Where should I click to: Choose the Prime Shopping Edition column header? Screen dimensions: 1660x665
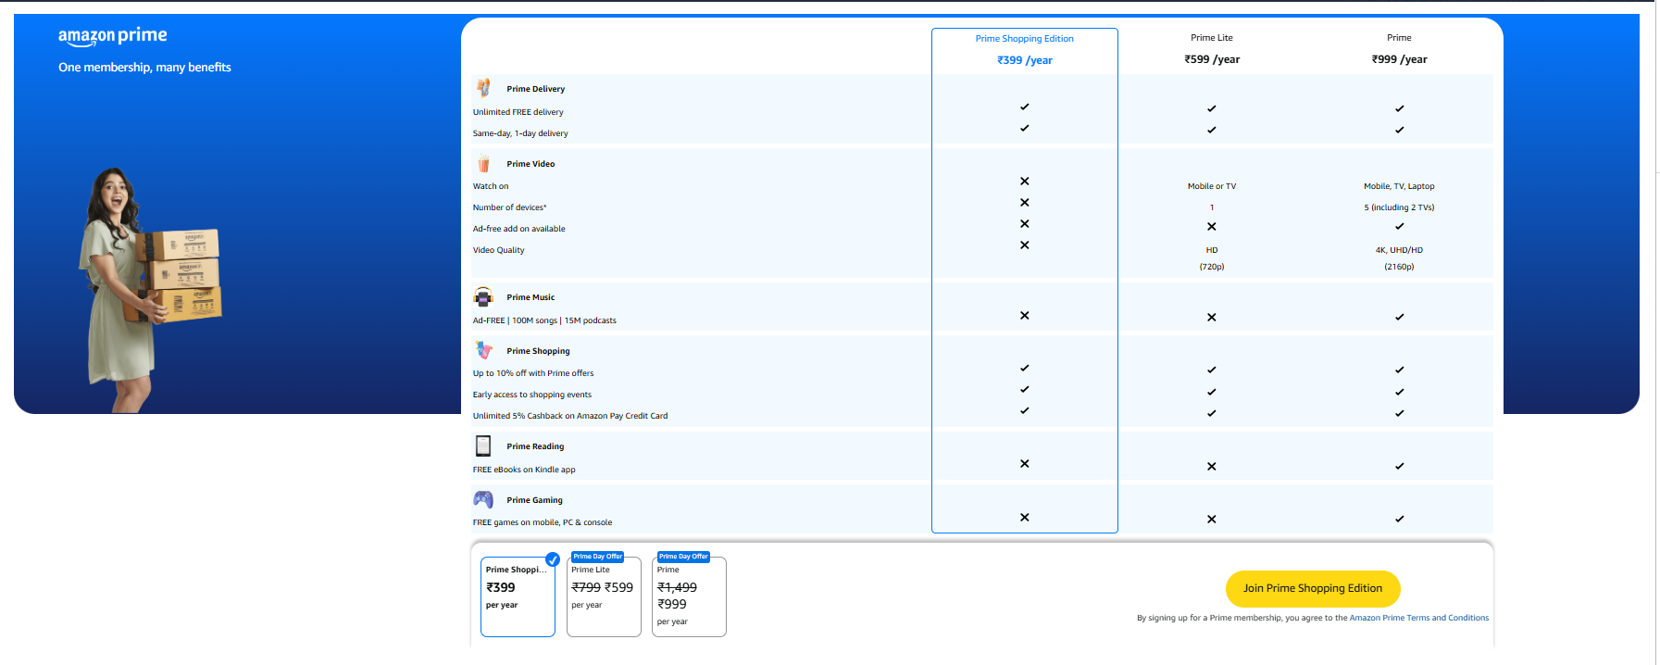[1024, 49]
